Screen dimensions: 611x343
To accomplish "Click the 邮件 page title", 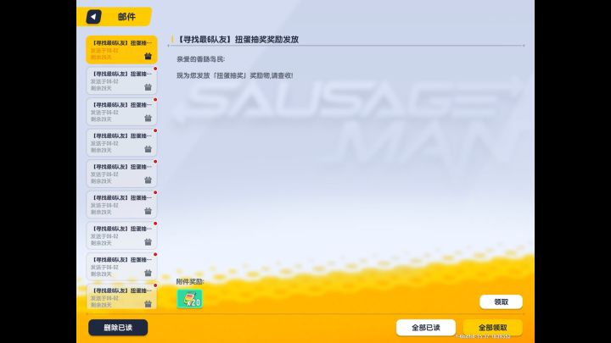I will coord(126,17).
